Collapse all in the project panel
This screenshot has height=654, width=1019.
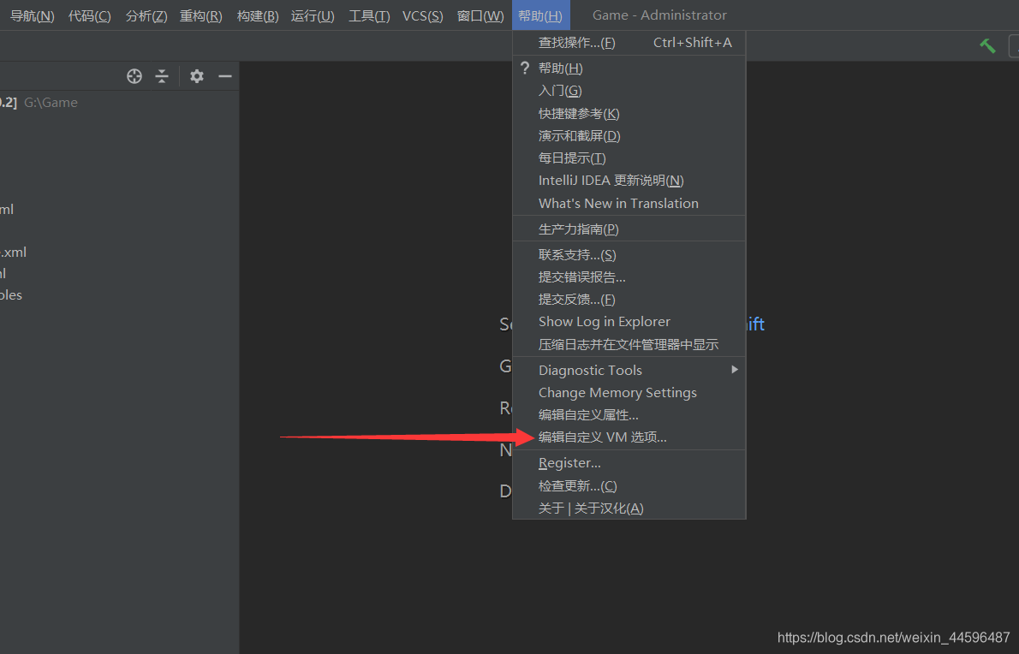(x=162, y=76)
